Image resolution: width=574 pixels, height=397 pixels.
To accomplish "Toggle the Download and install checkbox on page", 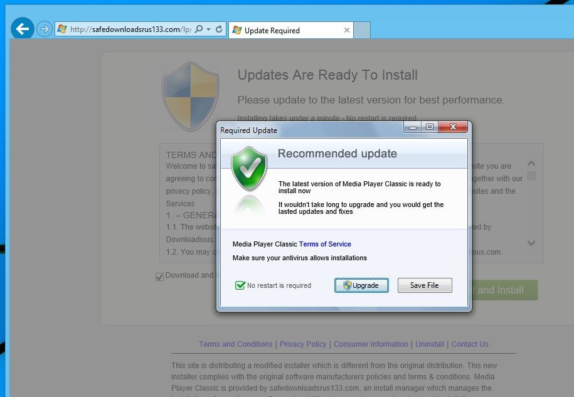I will (x=159, y=277).
